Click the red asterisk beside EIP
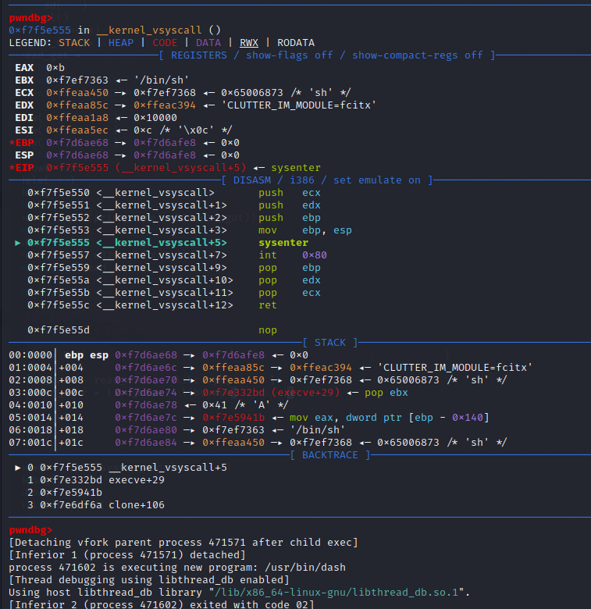 point(12,168)
